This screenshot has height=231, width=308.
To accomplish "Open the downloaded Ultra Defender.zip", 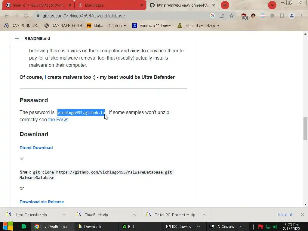I will point(31,215).
